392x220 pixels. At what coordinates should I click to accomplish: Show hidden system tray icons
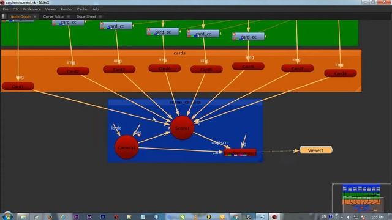pos(342,218)
